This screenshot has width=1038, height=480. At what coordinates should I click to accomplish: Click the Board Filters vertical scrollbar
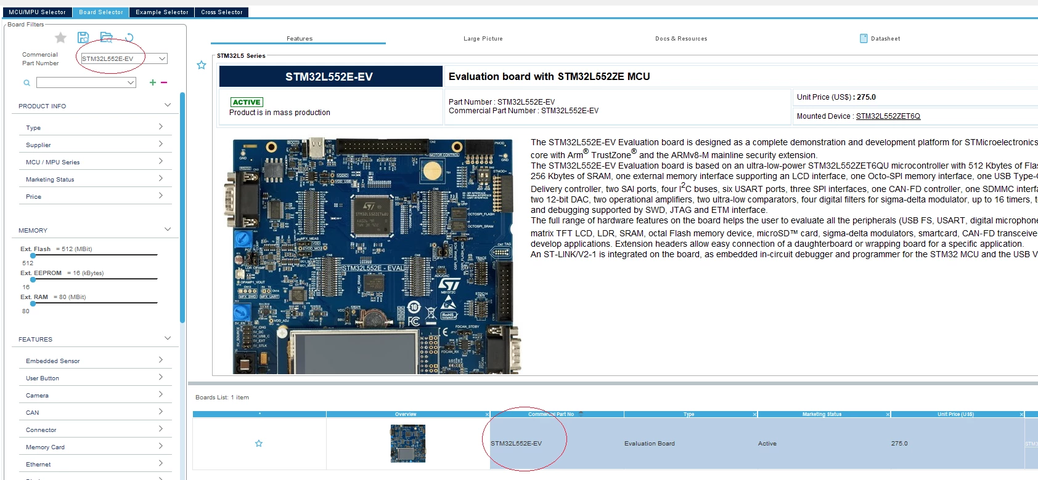[x=182, y=207]
